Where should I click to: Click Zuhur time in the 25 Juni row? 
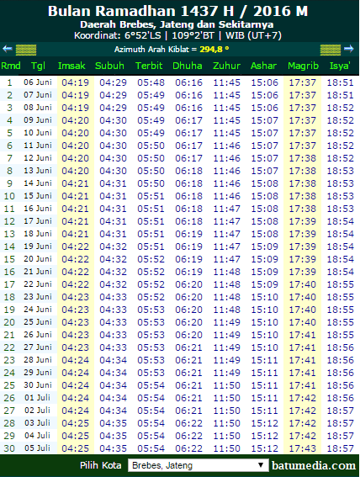[x=227, y=322]
